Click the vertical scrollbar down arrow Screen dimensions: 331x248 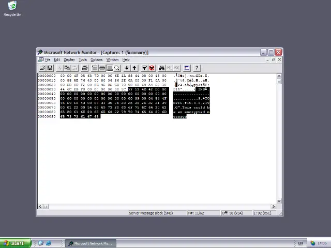pos(279,201)
